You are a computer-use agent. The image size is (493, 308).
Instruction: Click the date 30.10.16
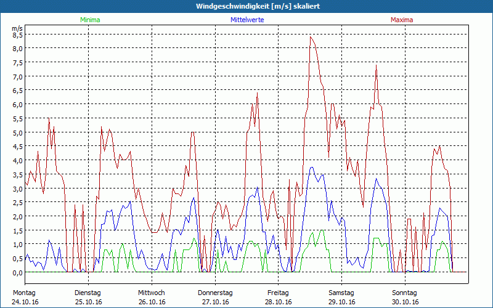(405, 302)
